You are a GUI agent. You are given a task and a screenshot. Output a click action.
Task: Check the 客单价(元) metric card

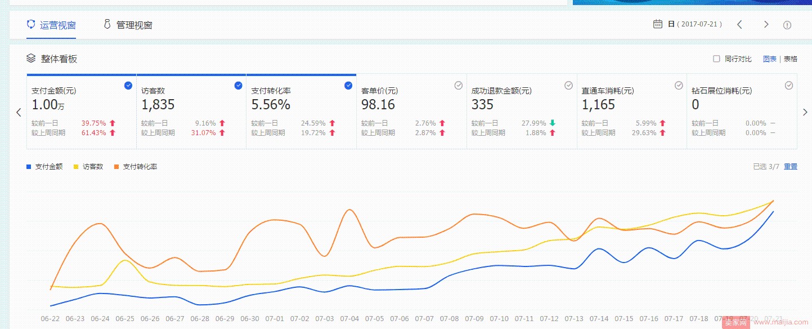(x=459, y=85)
